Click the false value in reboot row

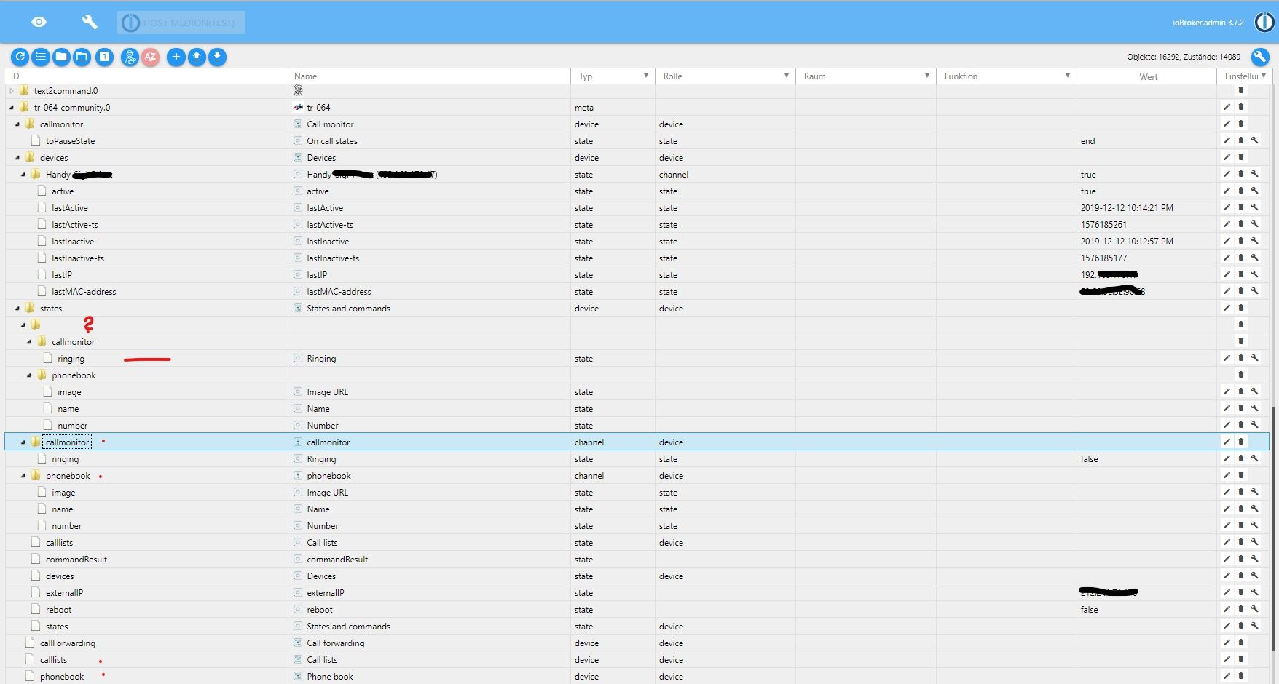click(1089, 610)
